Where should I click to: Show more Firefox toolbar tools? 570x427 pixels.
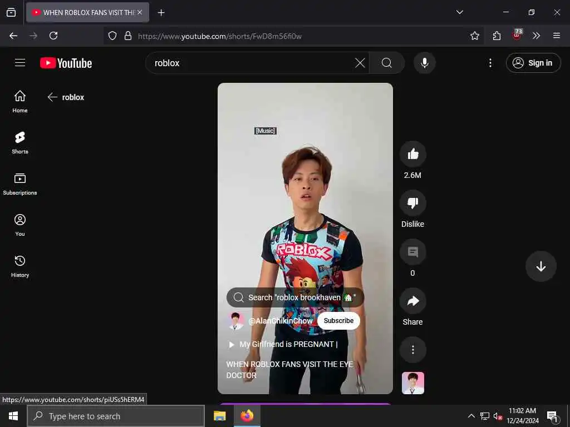536,36
